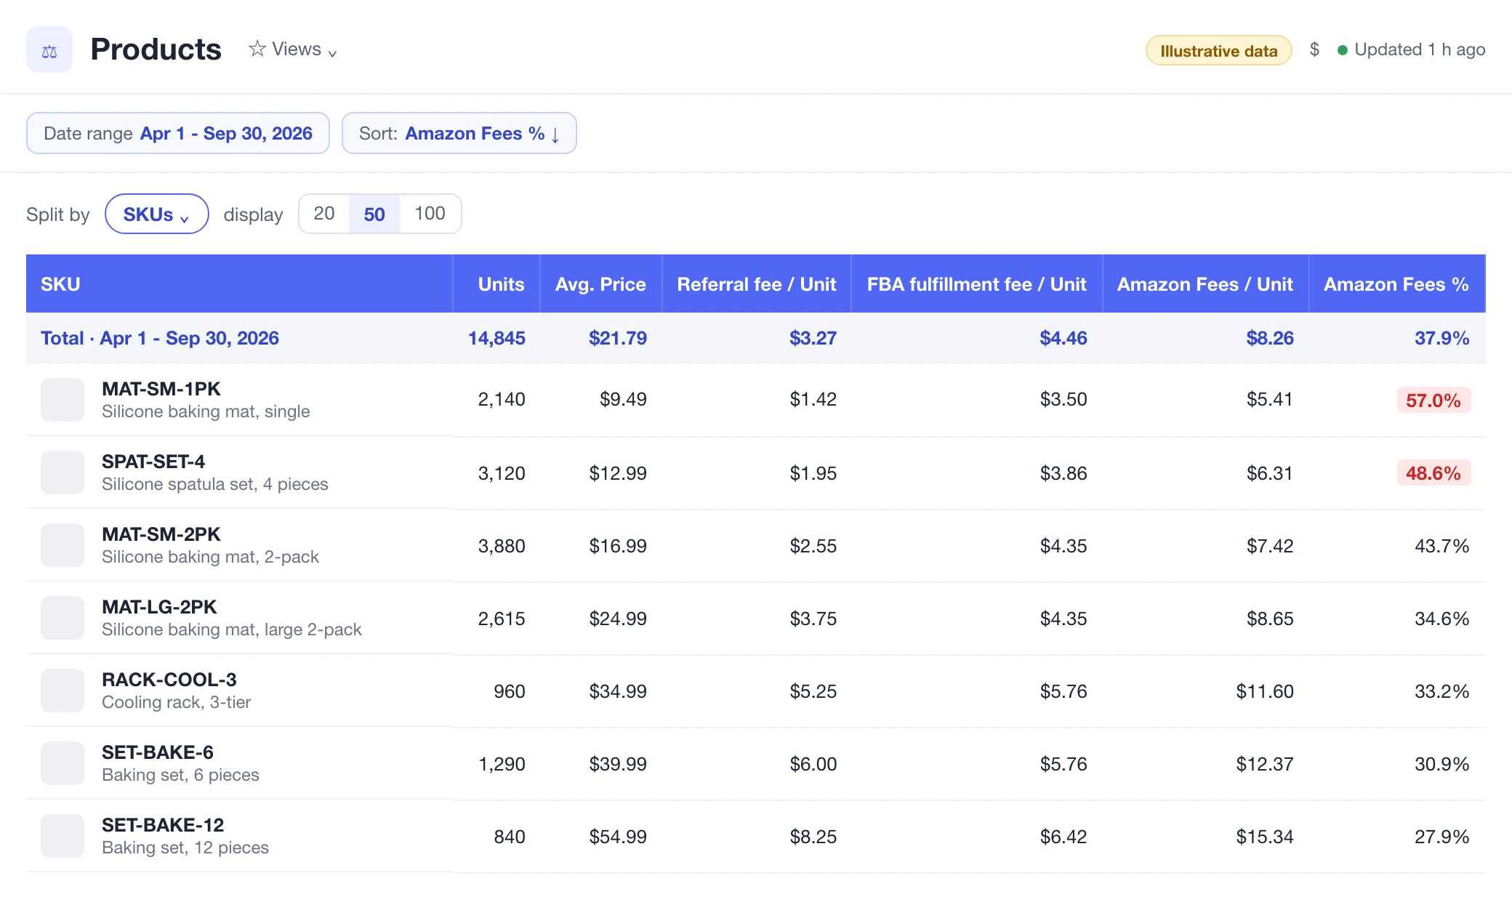1512x897 pixels.
Task: Click the SET-BAKE-12 product thumbnail
Action: [x=63, y=836]
